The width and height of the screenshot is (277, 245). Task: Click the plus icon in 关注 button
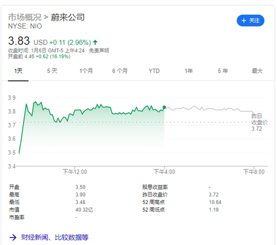[x=244, y=20]
